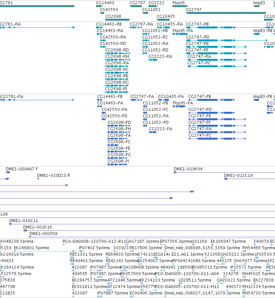This screenshot has height=298, width=275.
Task: Click transcript CG3223-RA
Action: [x=160, y=57]
